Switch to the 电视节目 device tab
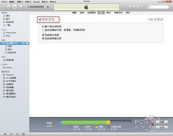Viewport: 173px width, 136px height. (118, 13)
